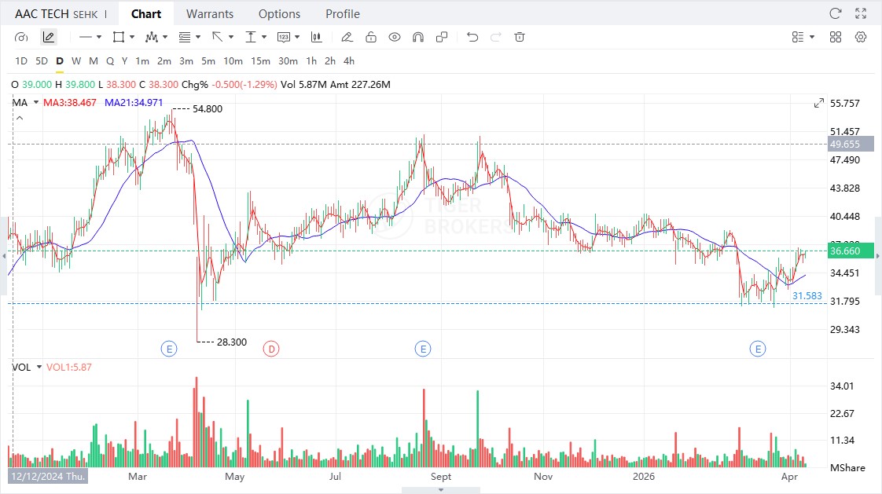Select the weekly W timeframe
Screen dimensions: 882x494
coord(76,60)
